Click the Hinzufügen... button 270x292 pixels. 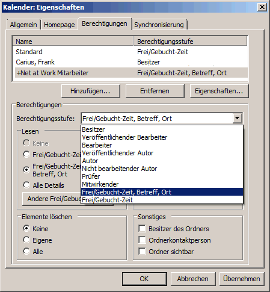(x=91, y=91)
